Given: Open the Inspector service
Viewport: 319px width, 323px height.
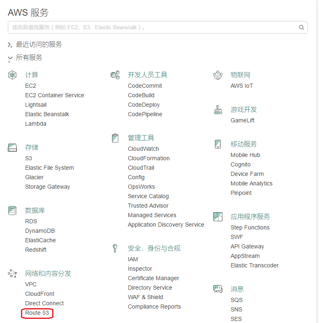Looking at the screenshot, I should [x=140, y=269].
